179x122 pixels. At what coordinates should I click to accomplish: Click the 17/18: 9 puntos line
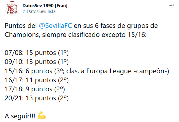(x=35, y=89)
